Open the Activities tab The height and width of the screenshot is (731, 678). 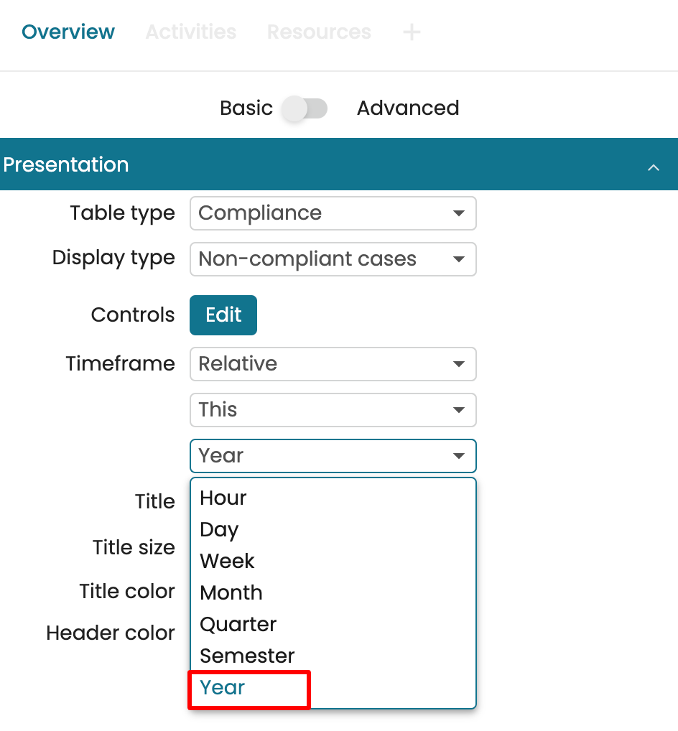(190, 32)
